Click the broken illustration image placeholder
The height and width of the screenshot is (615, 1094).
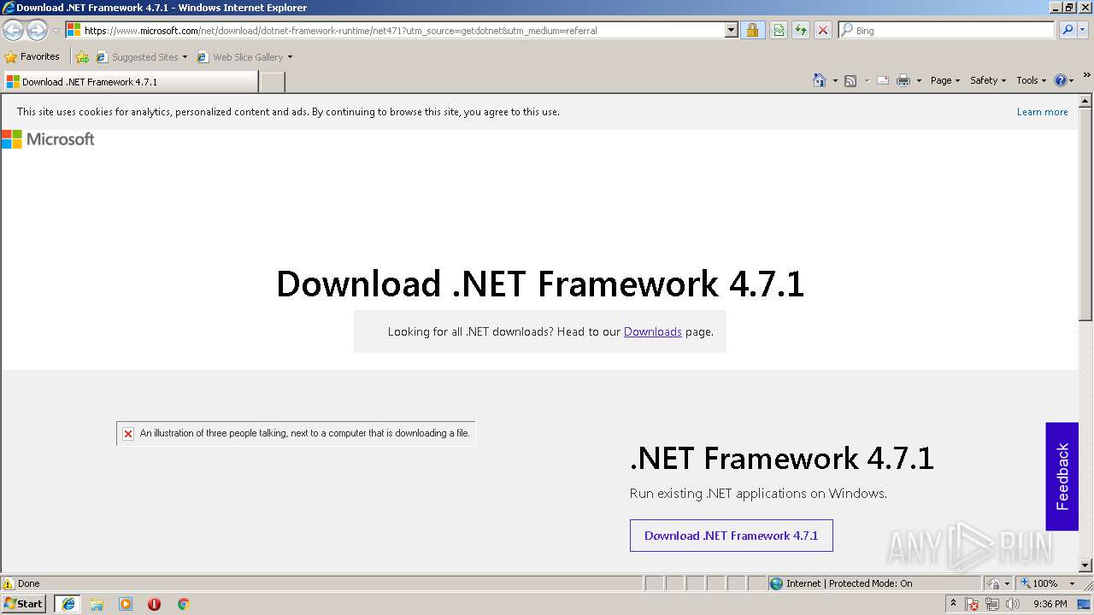pyautogui.click(x=296, y=433)
